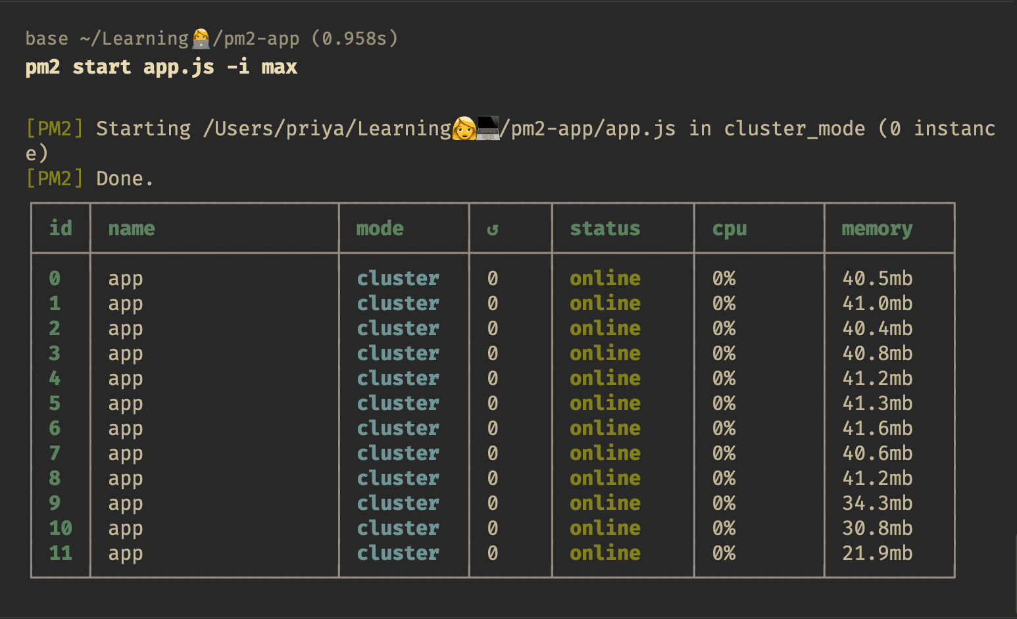This screenshot has height=619, width=1017.
Task: Click memory value 21.9mb
Action: click(878, 553)
